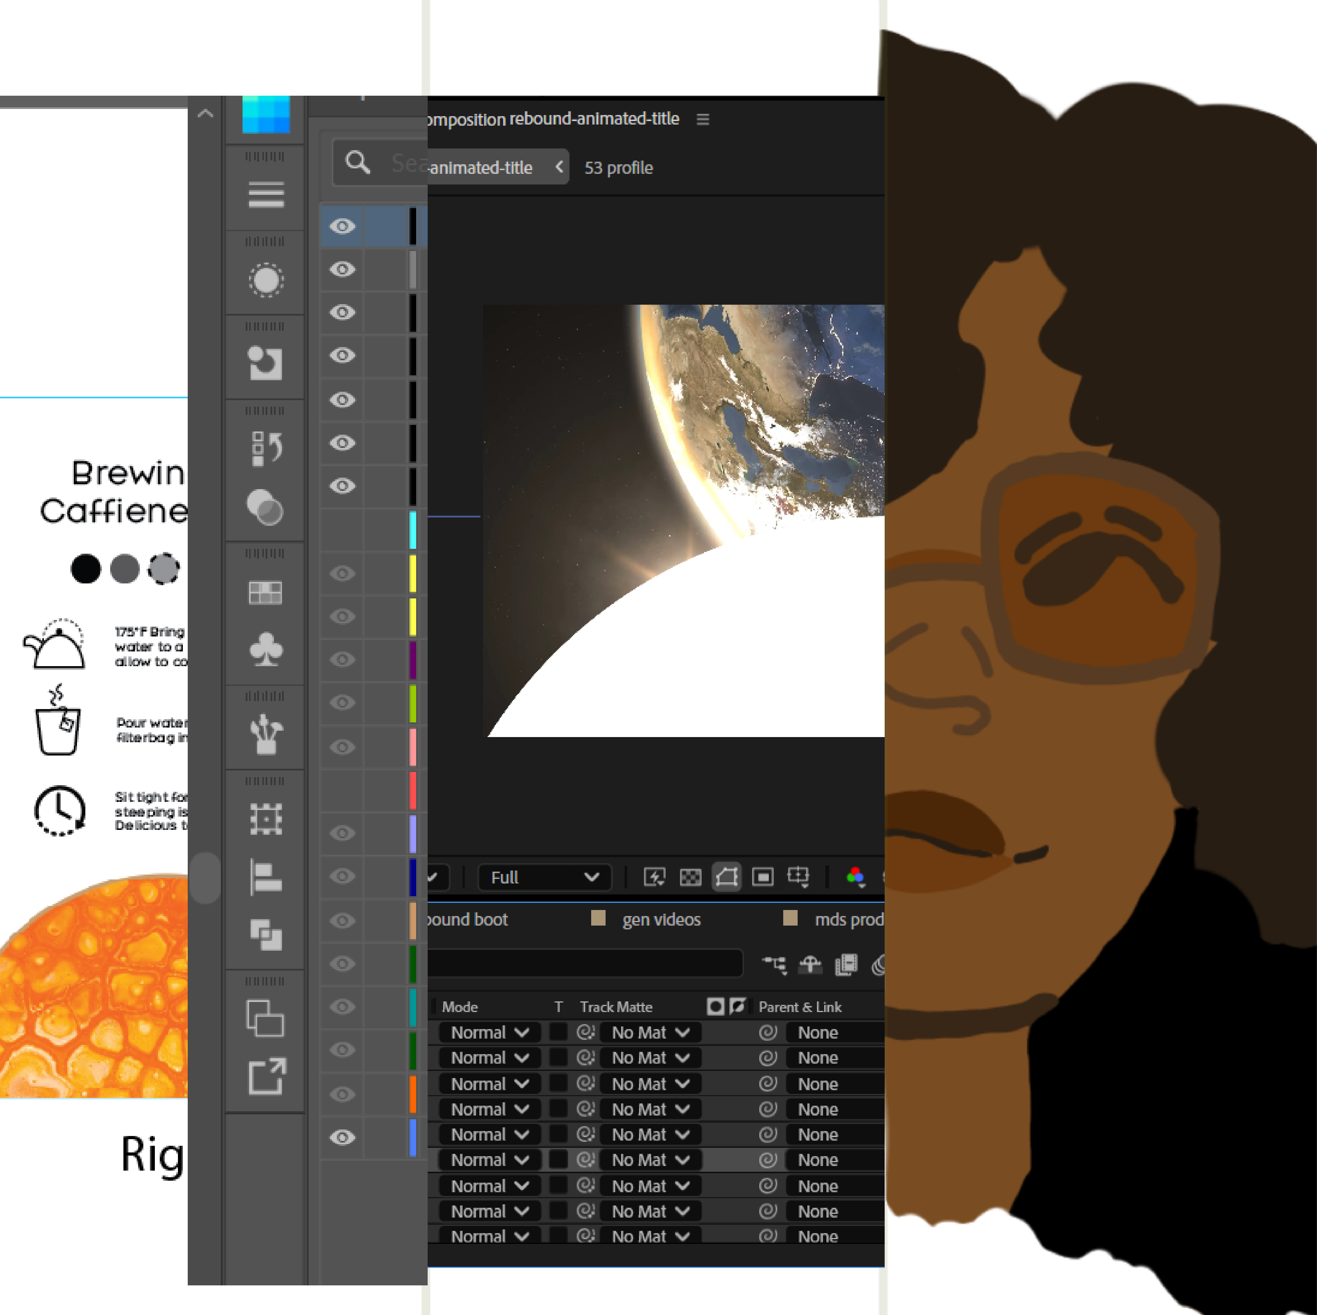Open the Brushes panel icon

tap(266, 734)
